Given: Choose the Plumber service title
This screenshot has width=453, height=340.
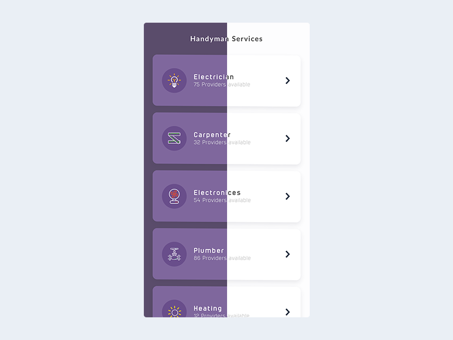Looking at the screenshot, I should pyautogui.click(x=209, y=250).
